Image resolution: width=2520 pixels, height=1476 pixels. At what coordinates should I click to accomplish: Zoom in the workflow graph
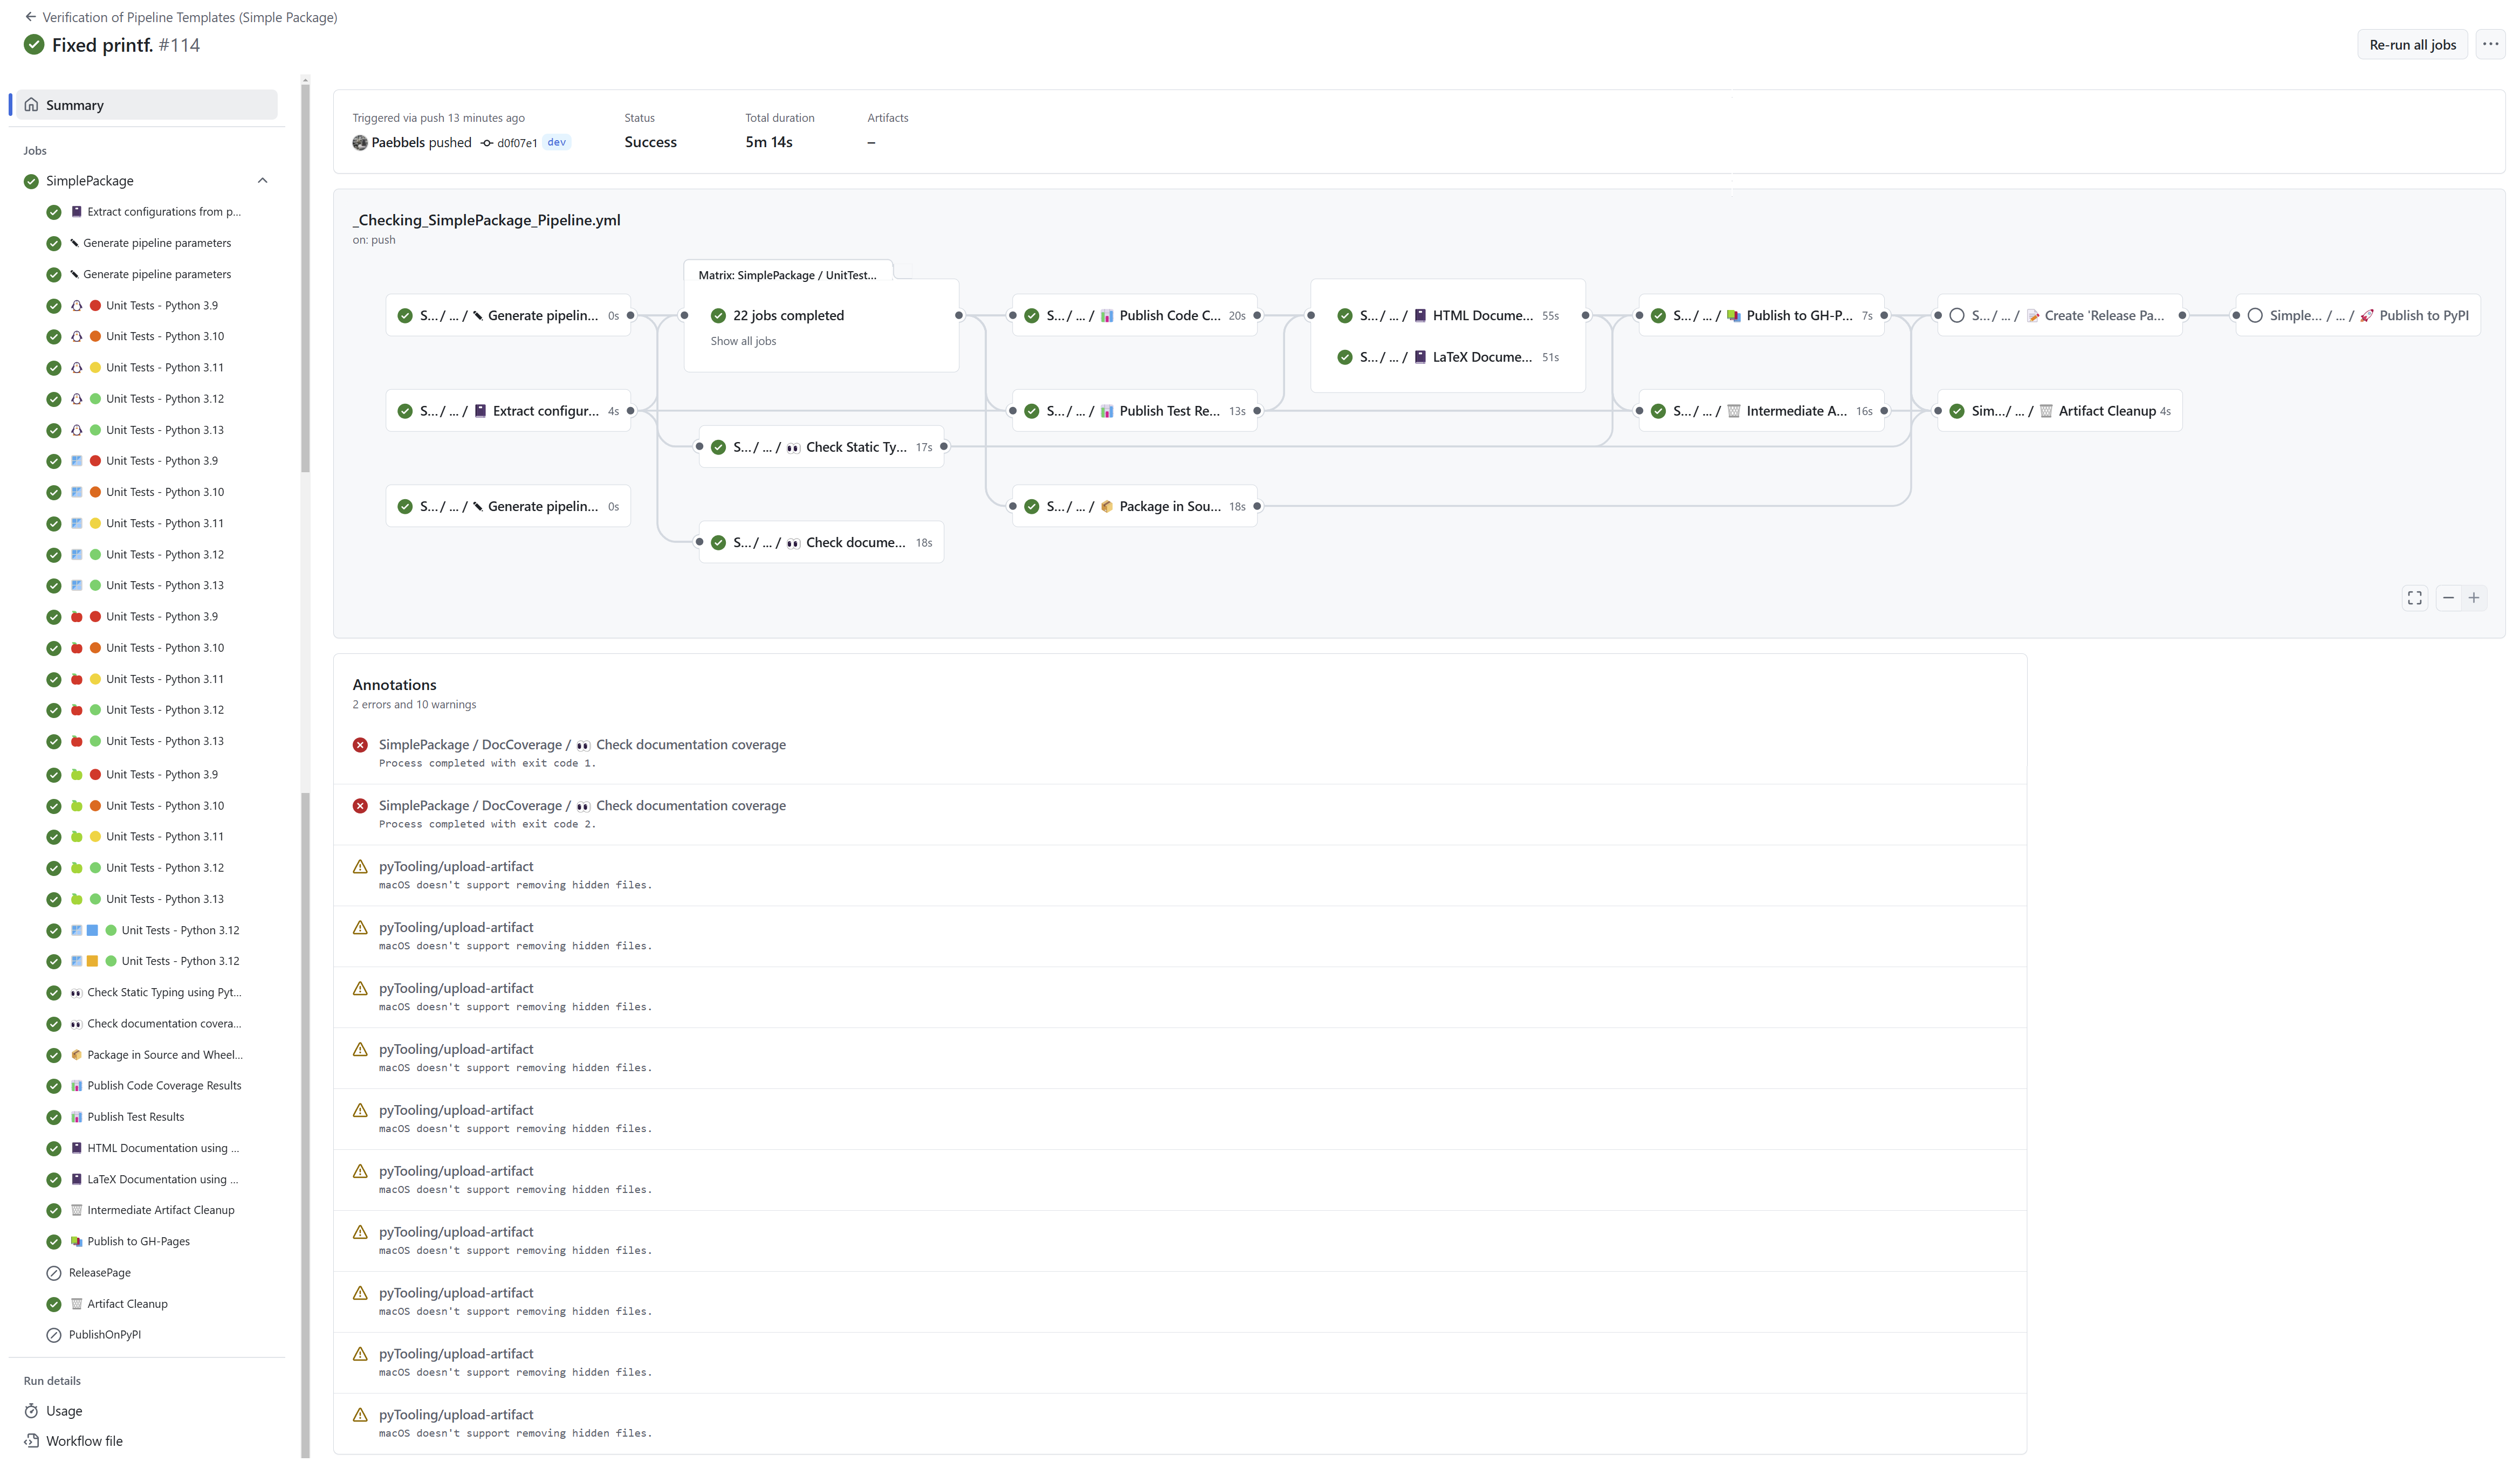click(2474, 598)
